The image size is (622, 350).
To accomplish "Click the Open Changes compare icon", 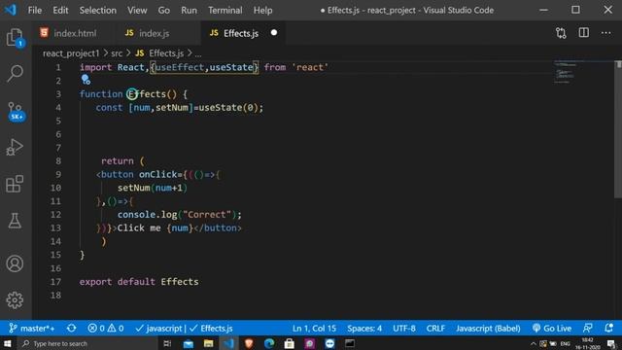I will click(x=561, y=33).
